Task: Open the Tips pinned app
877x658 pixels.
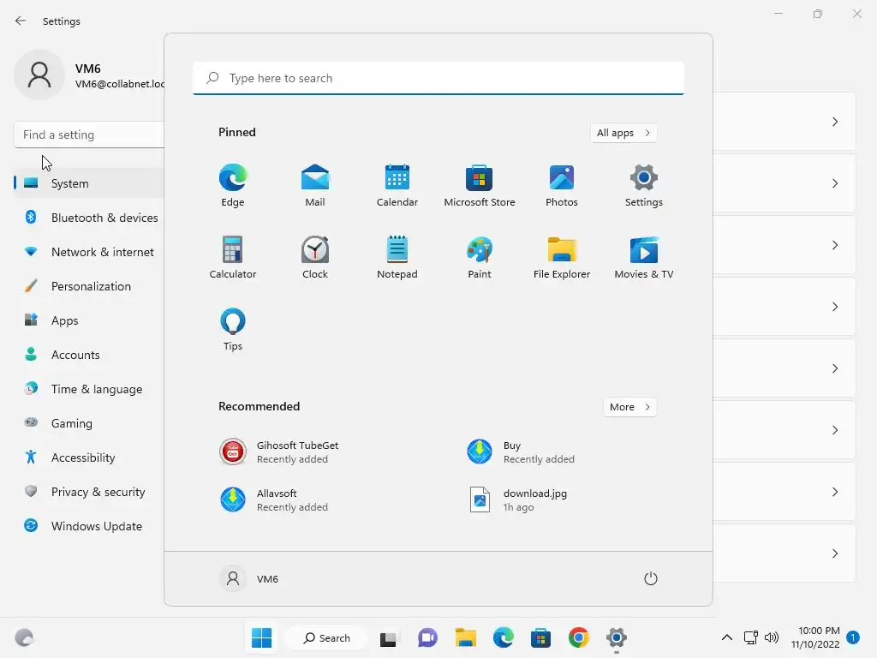Action: point(233,330)
